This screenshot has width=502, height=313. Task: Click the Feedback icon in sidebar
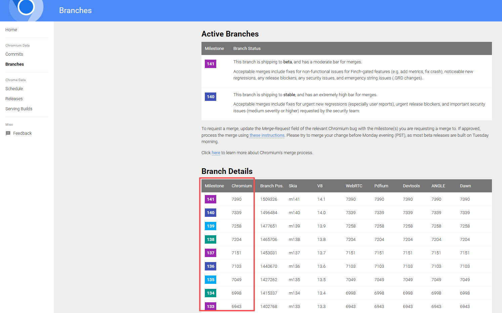click(8, 133)
